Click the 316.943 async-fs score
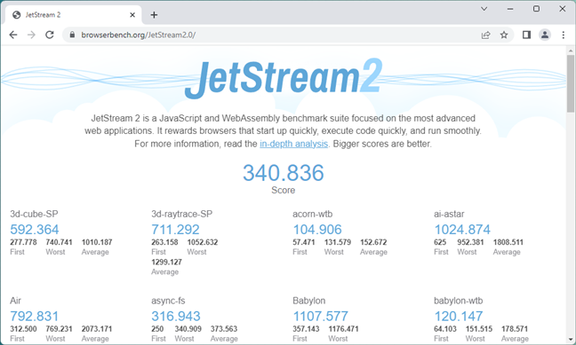576x345 pixels. coord(176,316)
